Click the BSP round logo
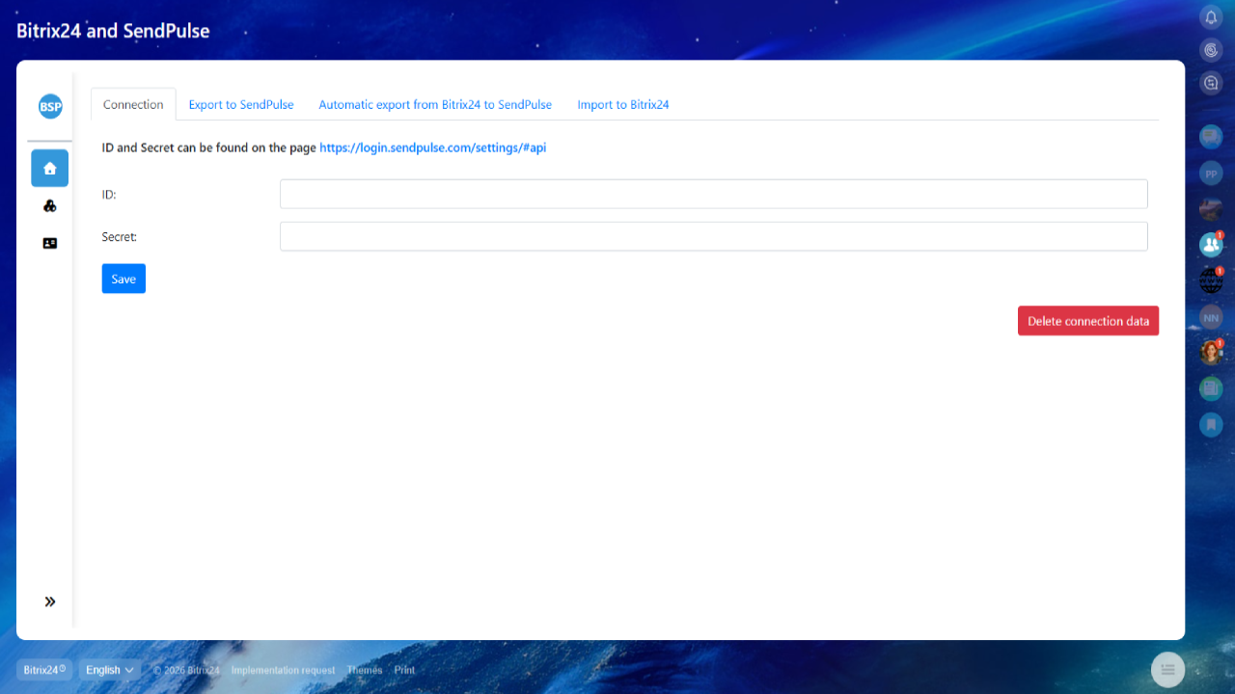This screenshot has height=694, width=1235. pyautogui.click(x=50, y=107)
